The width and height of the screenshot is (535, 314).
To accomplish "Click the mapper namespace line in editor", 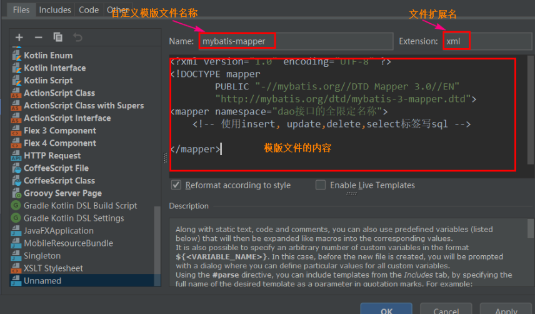I will (x=279, y=111).
